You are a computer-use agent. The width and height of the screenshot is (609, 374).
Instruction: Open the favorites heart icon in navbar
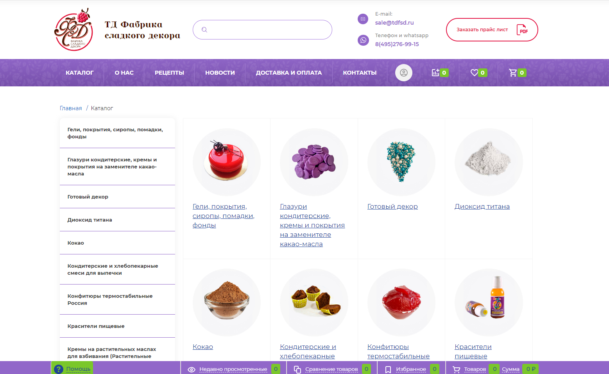click(474, 73)
